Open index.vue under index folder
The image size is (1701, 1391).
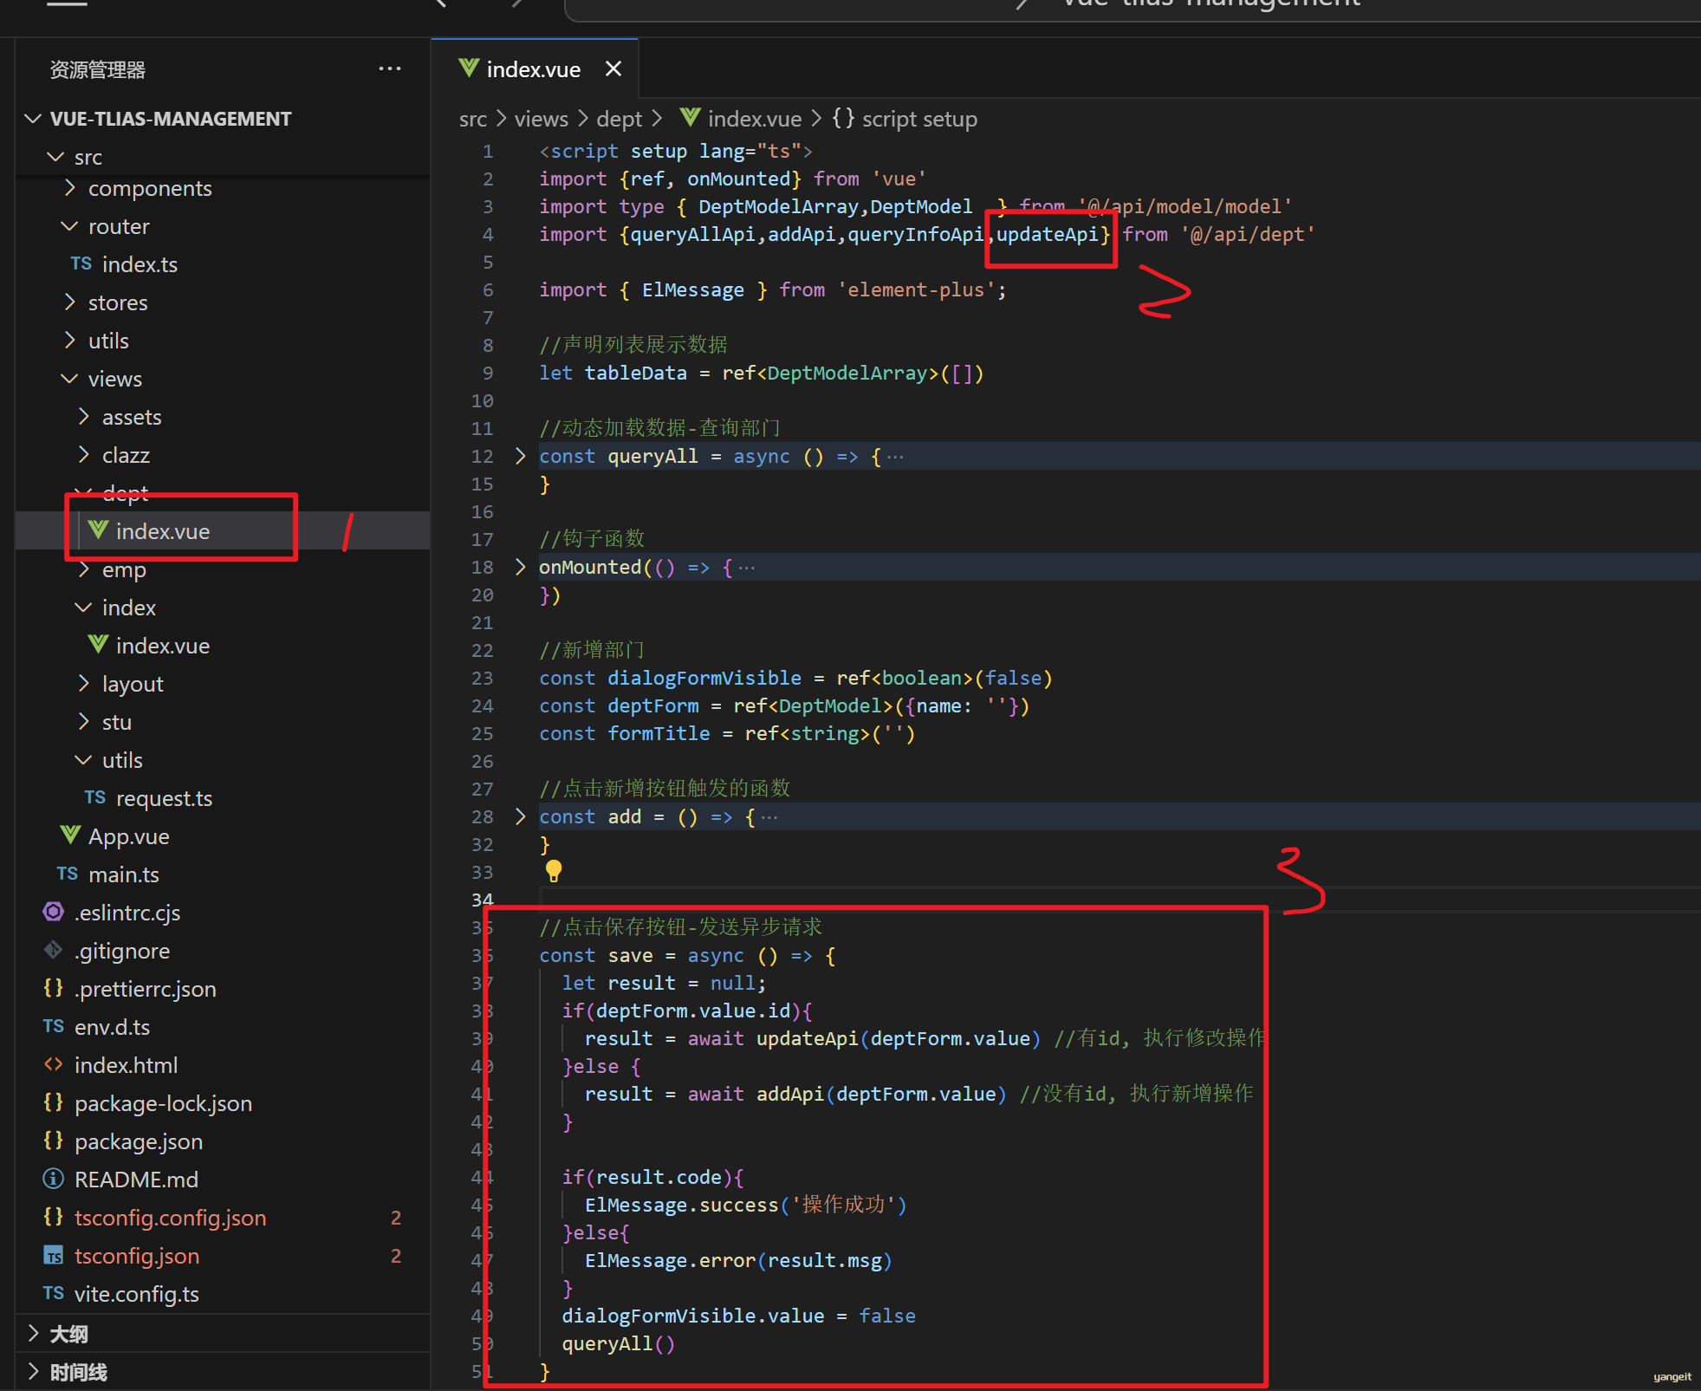162,646
